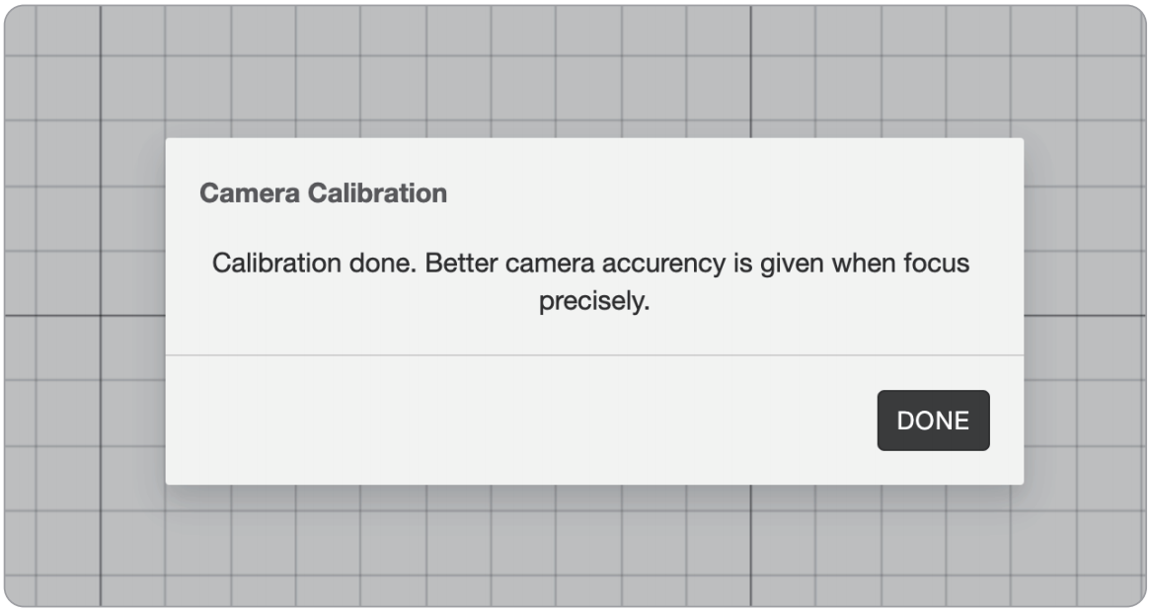This screenshot has height=612, width=1151.
Task: Select the Camera Calibration dialog title
Action: (323, 193)
